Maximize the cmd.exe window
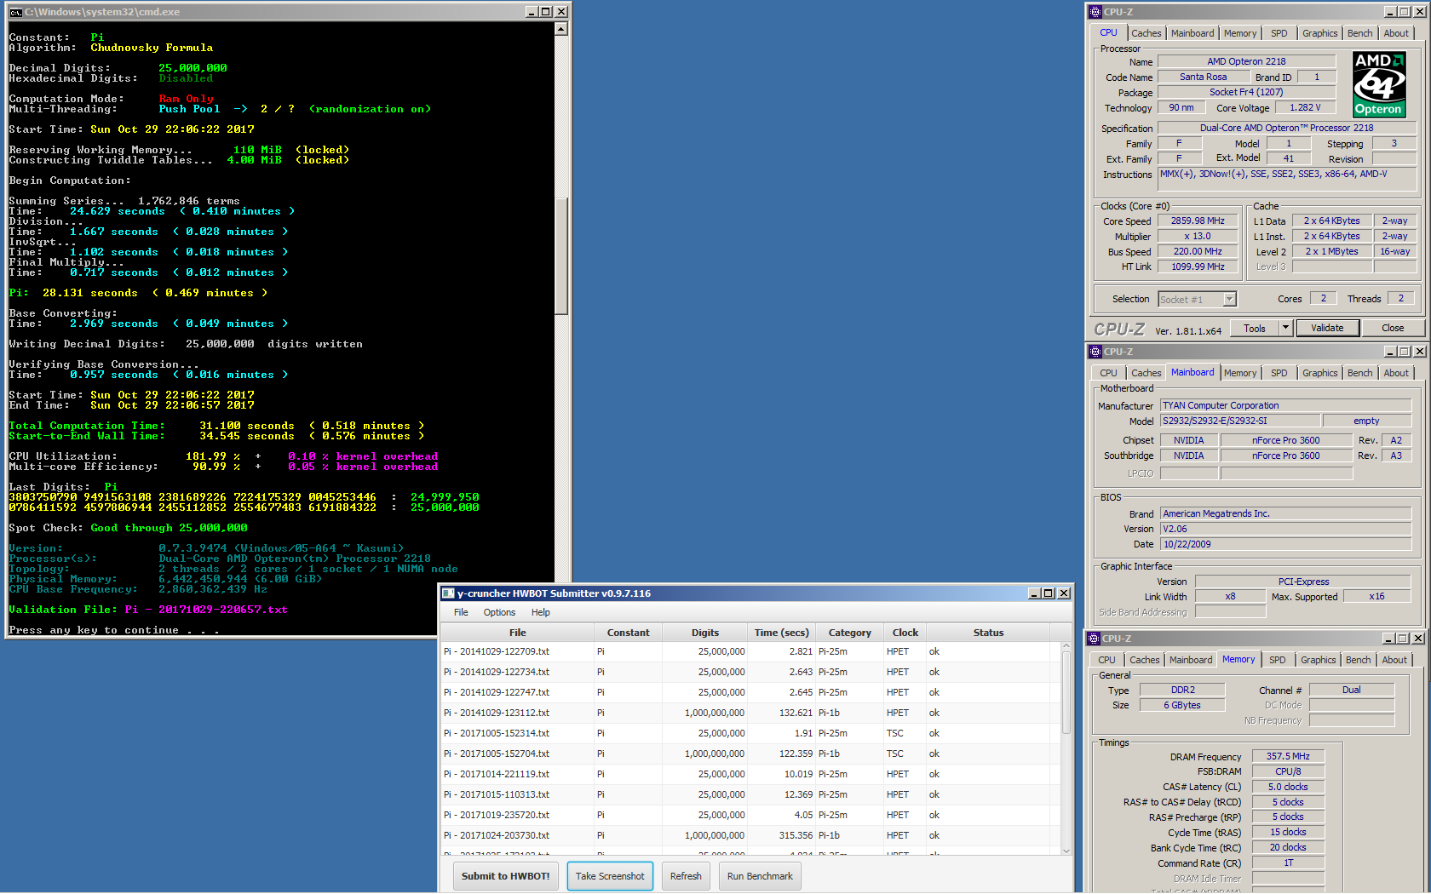1431x894 pixels. click(546, 12)
